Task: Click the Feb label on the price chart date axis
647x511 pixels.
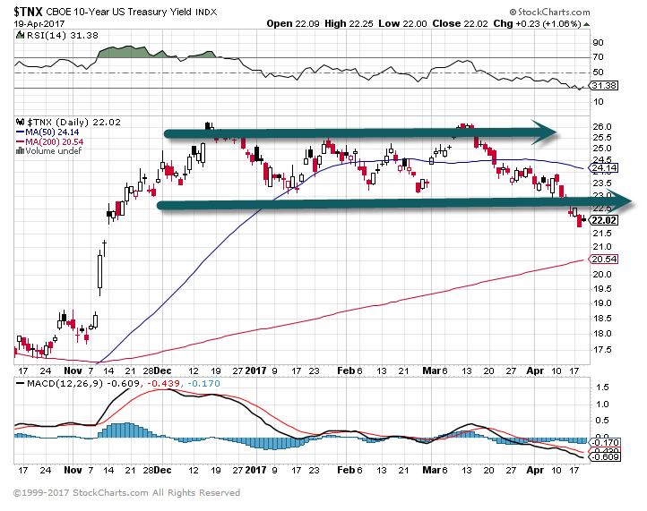Action: 346,370
